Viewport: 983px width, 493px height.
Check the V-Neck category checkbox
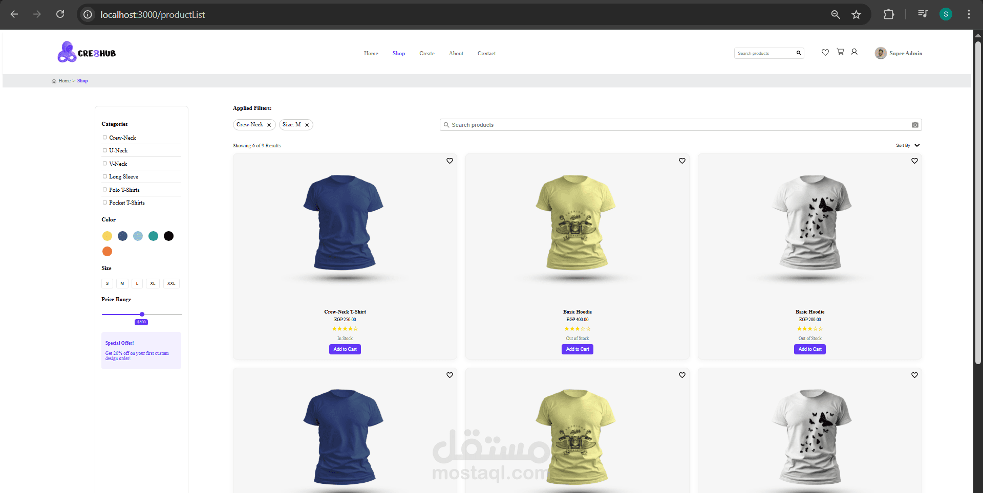(x=105, y=164)
